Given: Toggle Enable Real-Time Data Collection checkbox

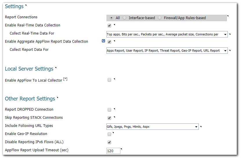Looking at the screenshot, I should pyautogui.click(x=109, y=26).
